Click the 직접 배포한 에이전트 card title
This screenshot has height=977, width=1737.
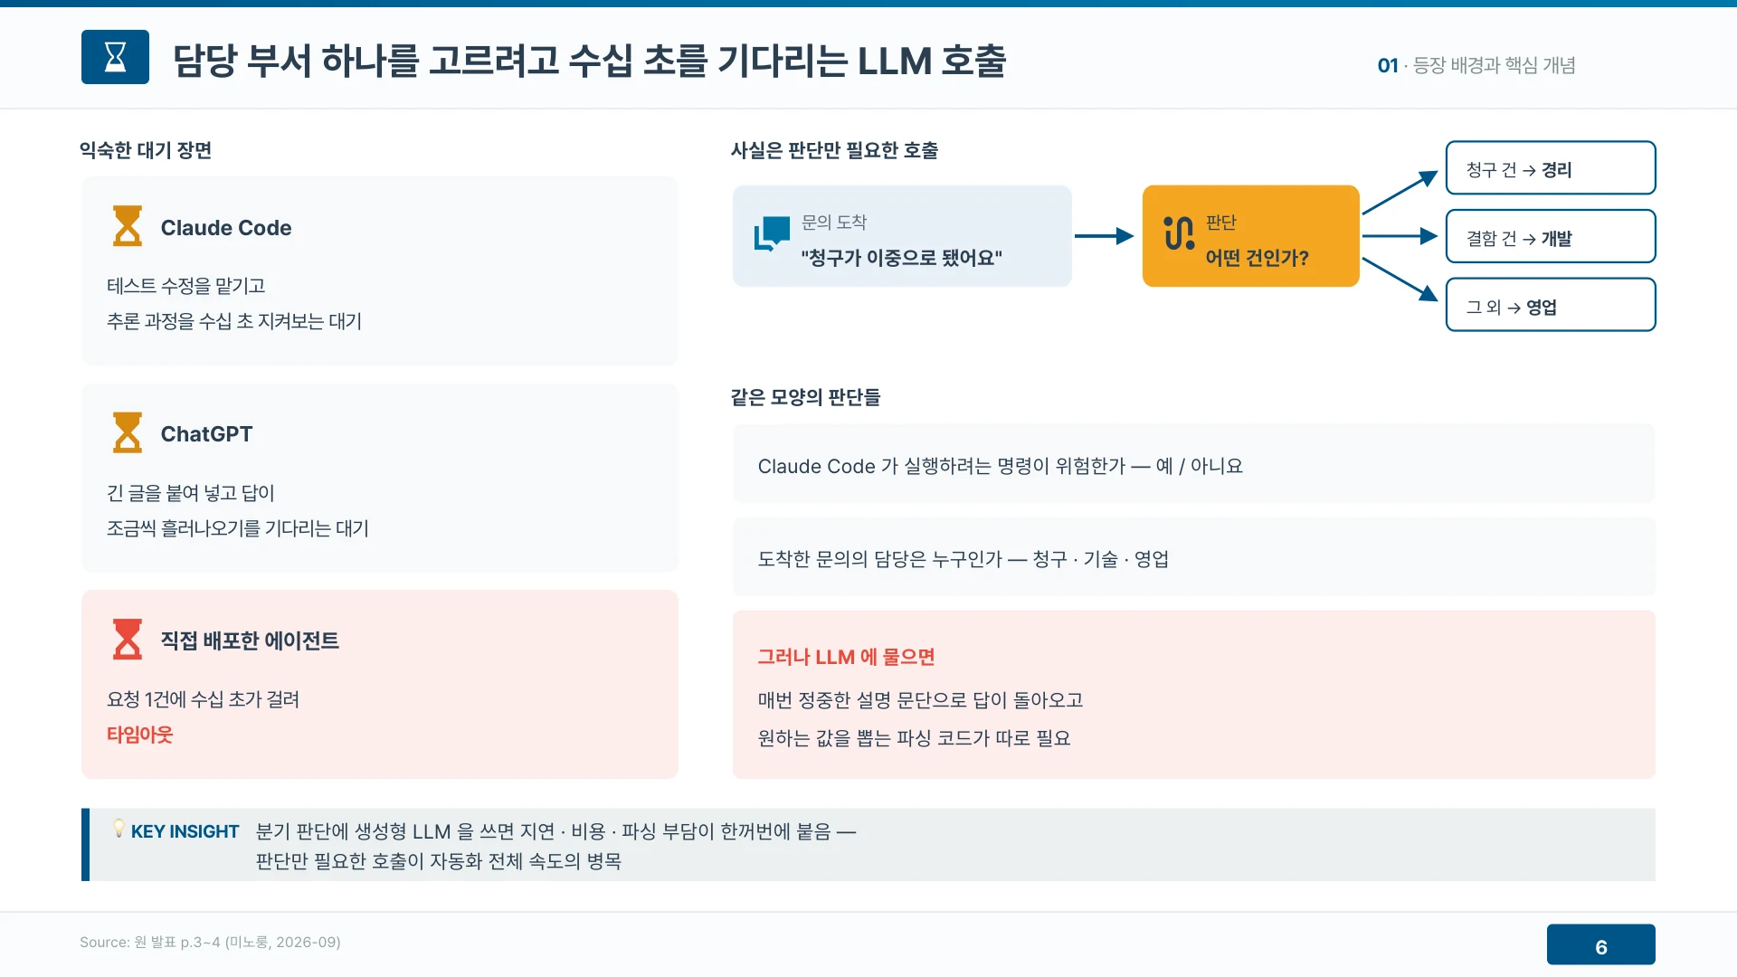coord(250,640)
